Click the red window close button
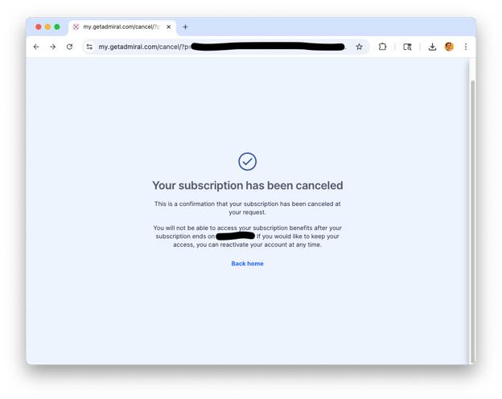The width and height of the screenshot is (502, 399). point(39,27)
